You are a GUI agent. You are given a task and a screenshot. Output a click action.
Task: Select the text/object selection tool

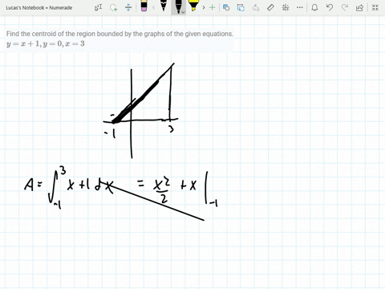pos(98,7)
